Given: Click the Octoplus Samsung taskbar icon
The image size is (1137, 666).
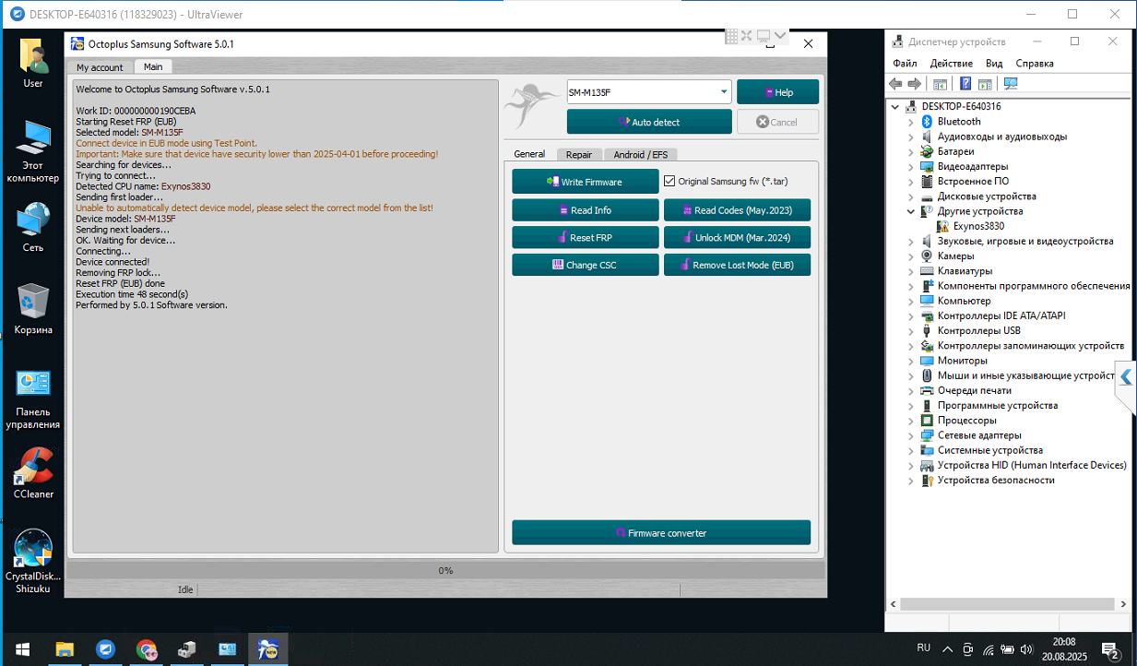Looking at the screenshot, I should click(267, 649).
